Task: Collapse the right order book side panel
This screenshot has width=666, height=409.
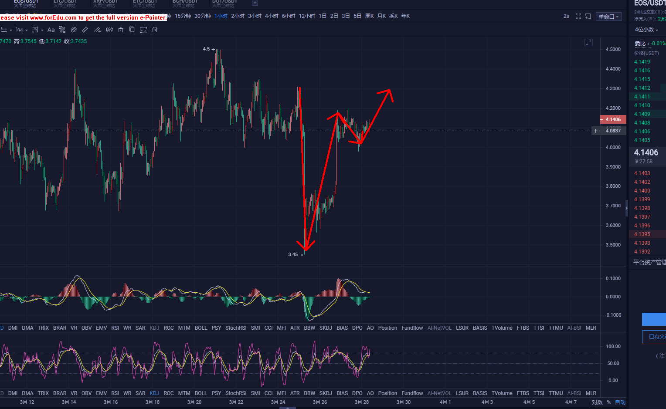Action: pos(627,208)
